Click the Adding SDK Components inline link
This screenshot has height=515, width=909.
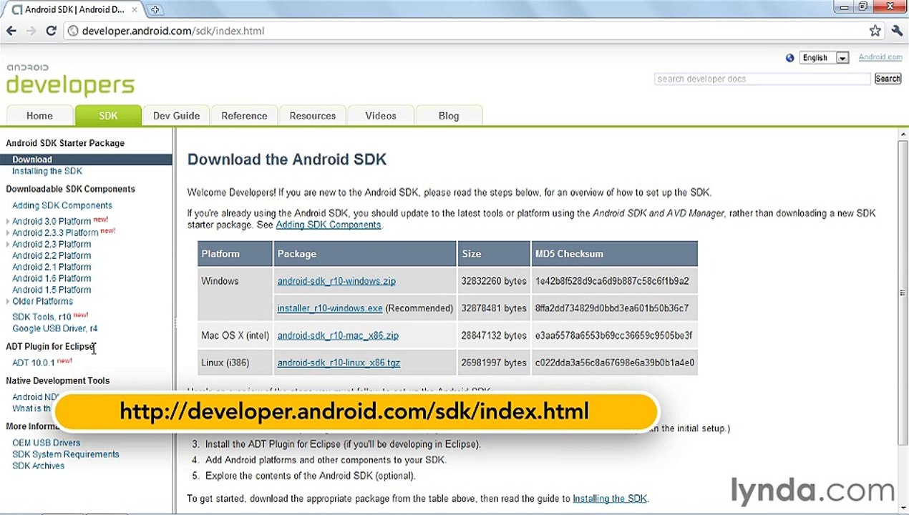tap(329, 225)
